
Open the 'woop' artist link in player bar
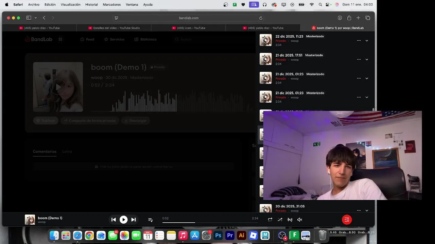tap(41, 222)
